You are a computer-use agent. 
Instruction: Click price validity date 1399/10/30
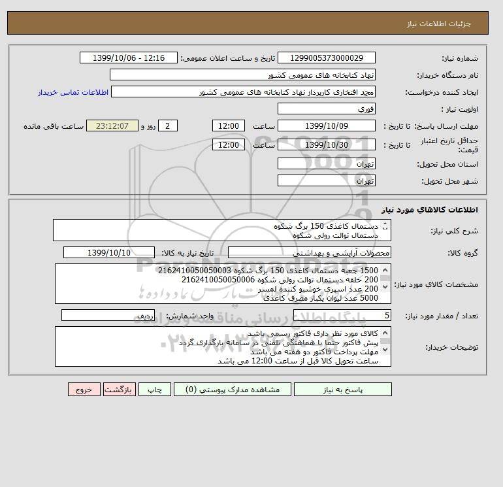pyautogui.click(x=326, y=144)
